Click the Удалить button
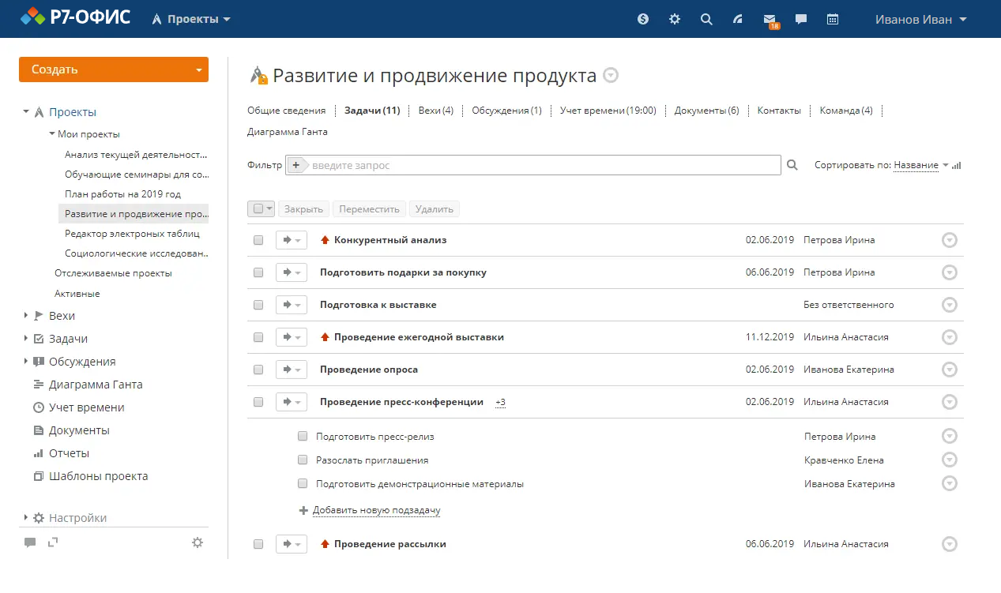This screenshot has height=593, width=1001. pos(433,208)
